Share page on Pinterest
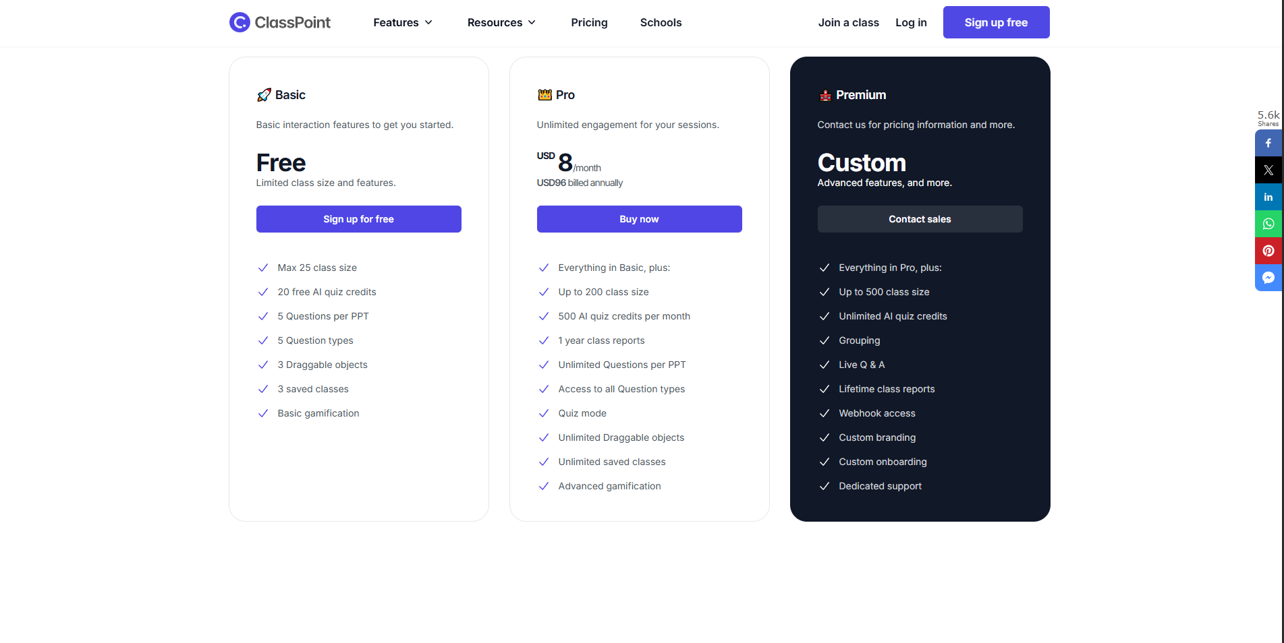This screenshot has height=643, width=1284. pyautogui.click(x=1268, y=251)
